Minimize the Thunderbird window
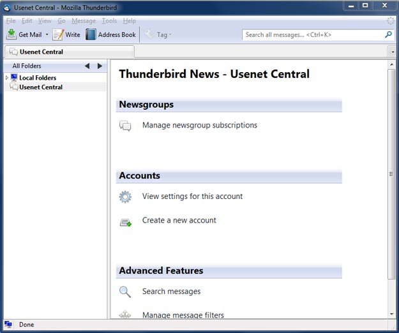The width and height of the screenshot is (399, 333). click(x=351, y=6)
